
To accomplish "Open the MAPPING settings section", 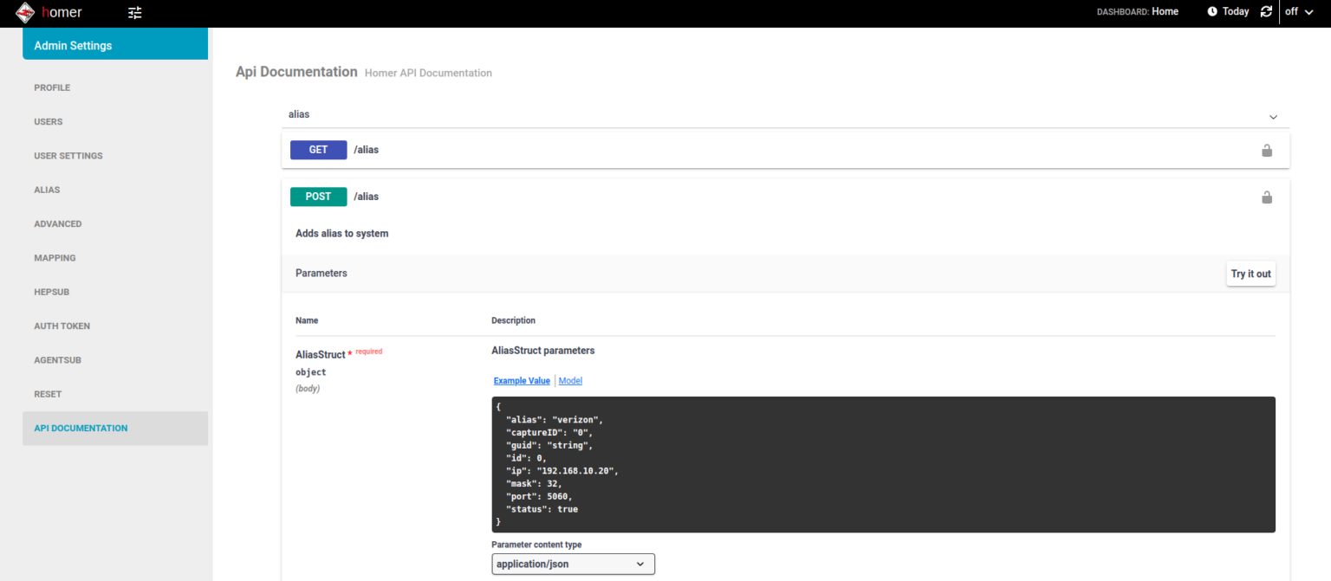I will click(55, 257).
